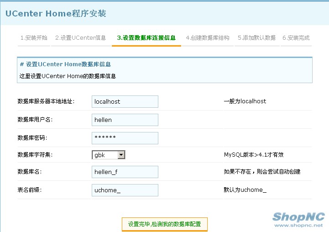
Task: Click hint '默认为uchome_'
Action: [245, 190]
